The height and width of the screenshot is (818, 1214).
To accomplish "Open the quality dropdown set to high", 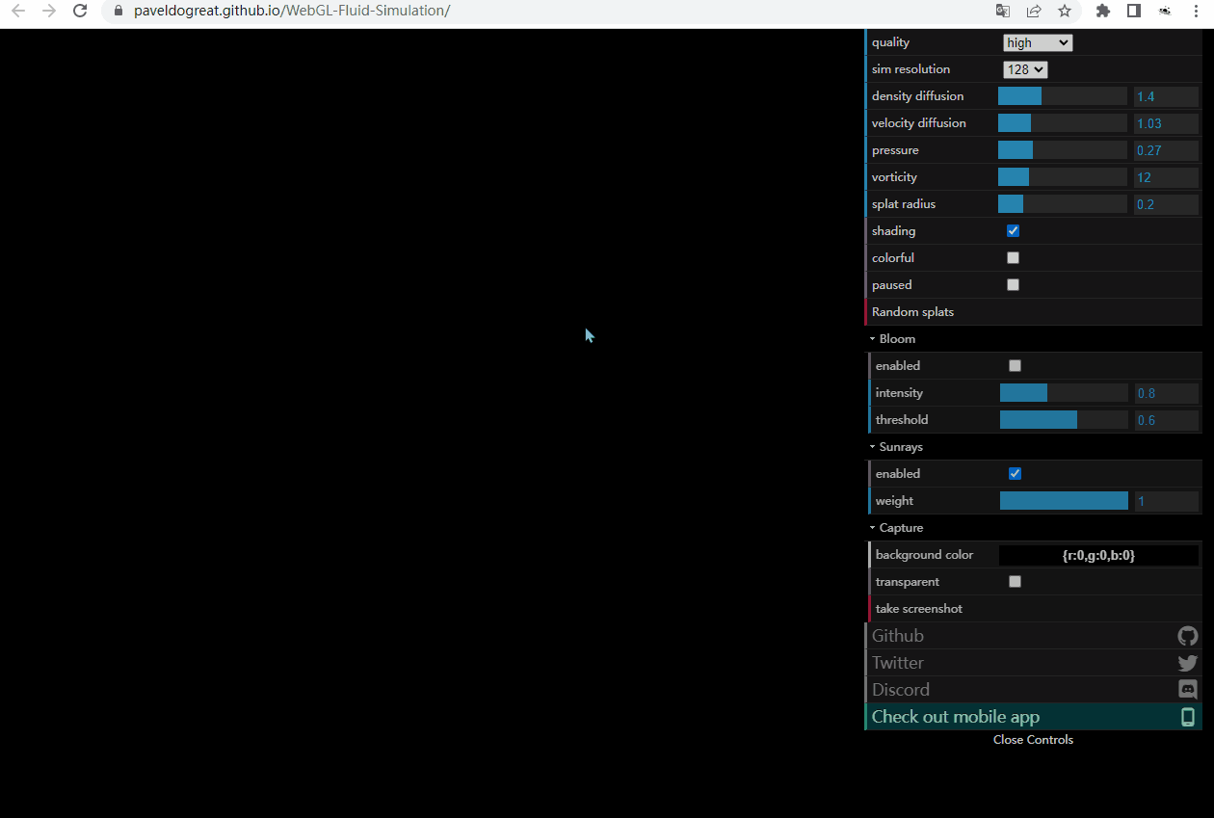I will coord(1038,42).
